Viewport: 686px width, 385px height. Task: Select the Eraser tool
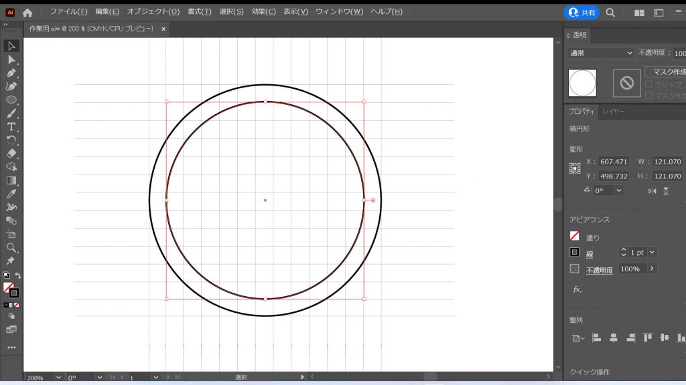11,154
